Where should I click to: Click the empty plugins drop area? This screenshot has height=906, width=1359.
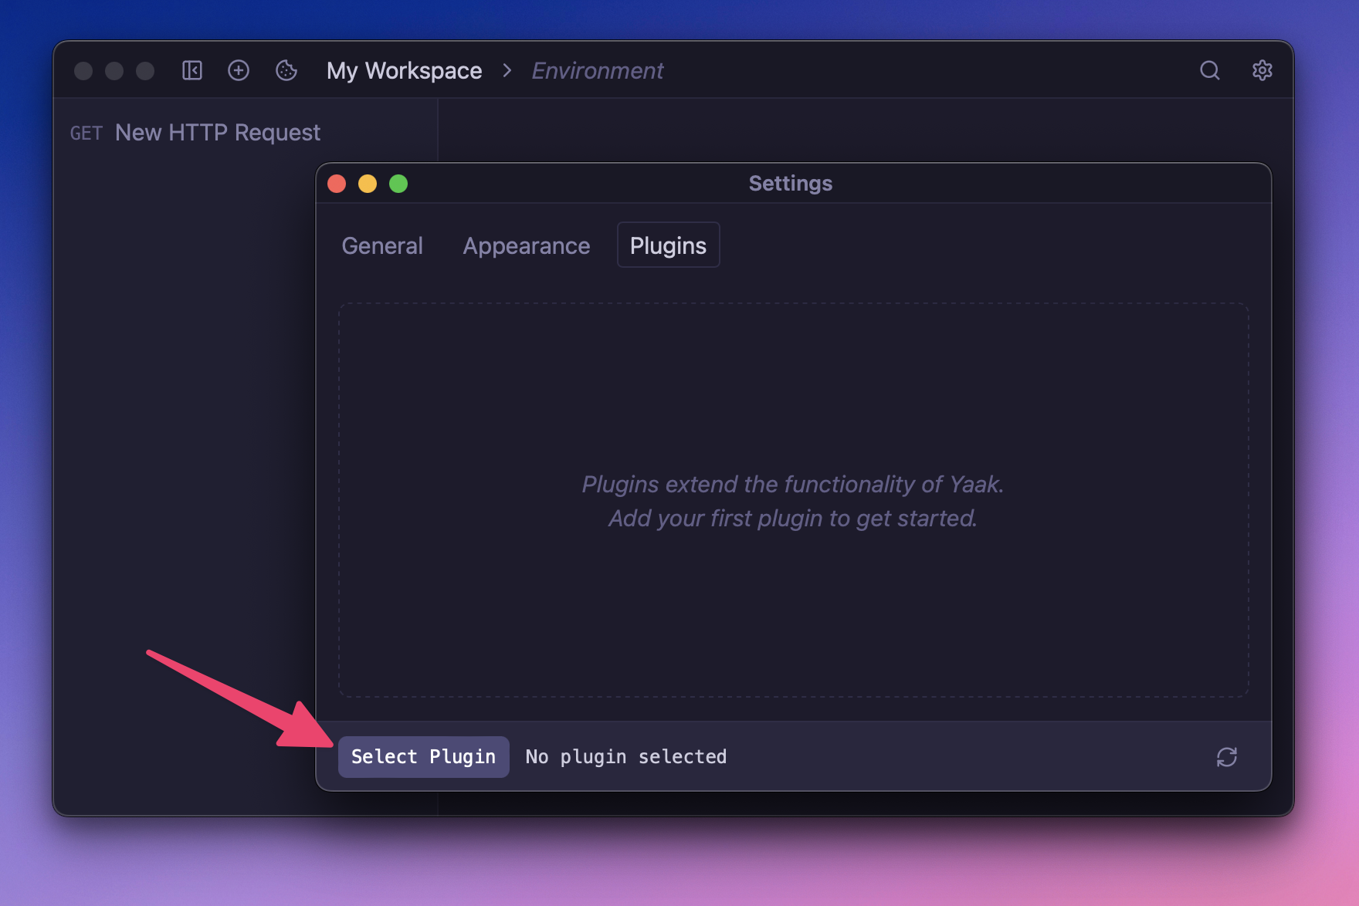pyautogui.click(x=793, y=386)
